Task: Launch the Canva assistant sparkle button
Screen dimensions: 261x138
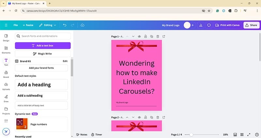Action: click(x=6, y=132)
